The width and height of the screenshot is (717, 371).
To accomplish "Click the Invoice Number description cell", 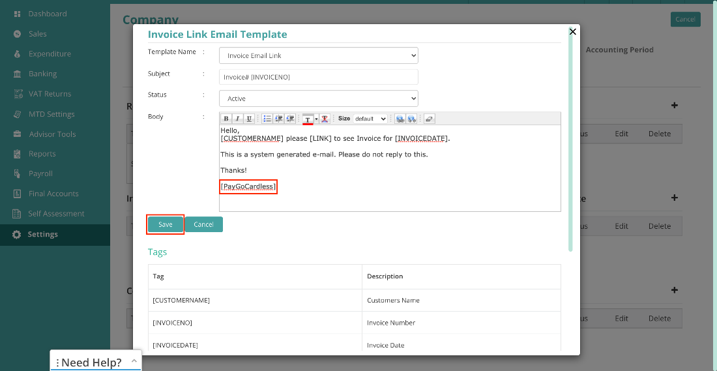I will (461, 323).
